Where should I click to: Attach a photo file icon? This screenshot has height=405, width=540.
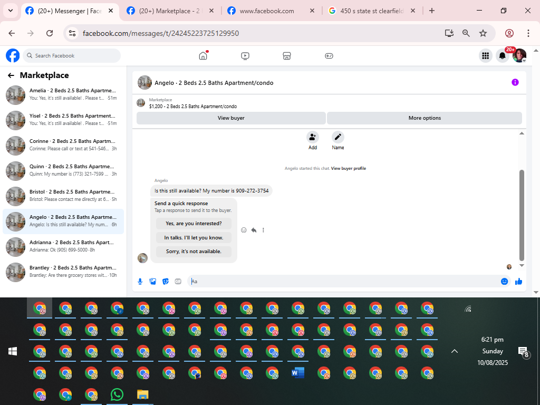[153, 282]
